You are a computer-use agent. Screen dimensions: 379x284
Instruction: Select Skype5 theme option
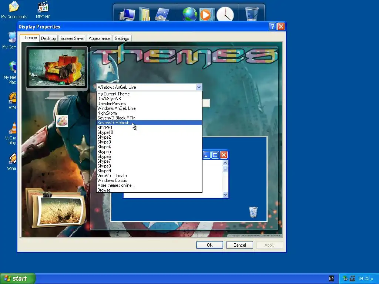tap(149, 152)
